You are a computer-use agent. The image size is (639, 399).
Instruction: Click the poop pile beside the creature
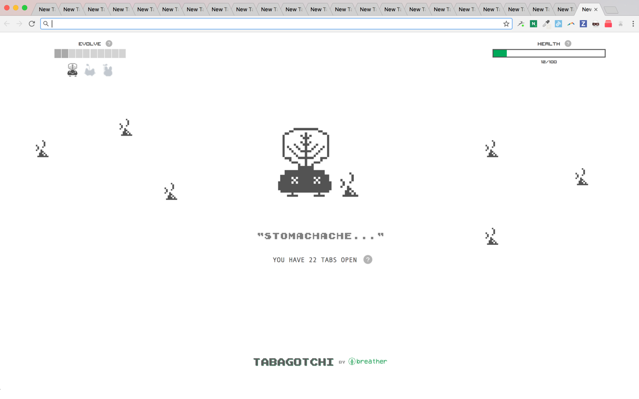(x=349, y=185)
